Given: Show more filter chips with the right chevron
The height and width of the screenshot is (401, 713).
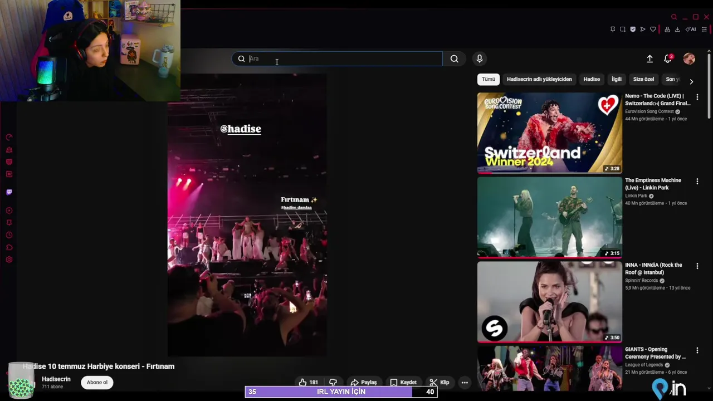Looking at the screenshot, I should click(691, 81).
